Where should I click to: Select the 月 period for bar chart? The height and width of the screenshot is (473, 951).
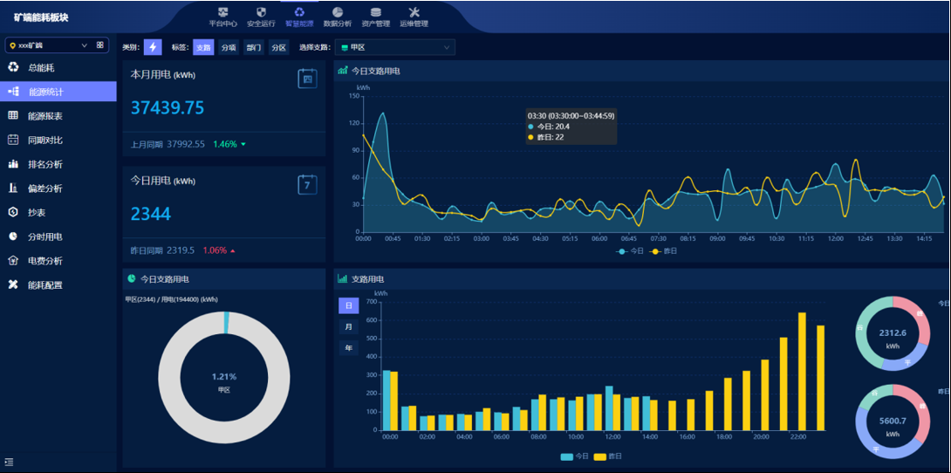pos(348,327)
